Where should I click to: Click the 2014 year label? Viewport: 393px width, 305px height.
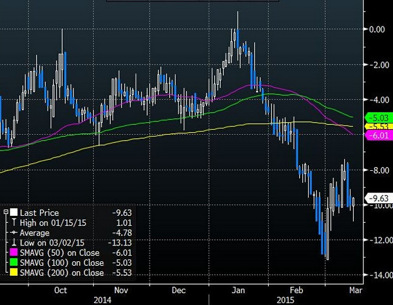tap(103, 300)
